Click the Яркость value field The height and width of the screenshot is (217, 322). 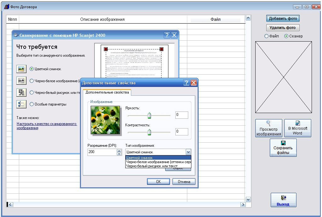coord(182,115)
